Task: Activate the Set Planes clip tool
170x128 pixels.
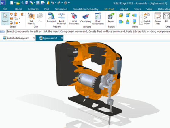Action: click(31, 18)
